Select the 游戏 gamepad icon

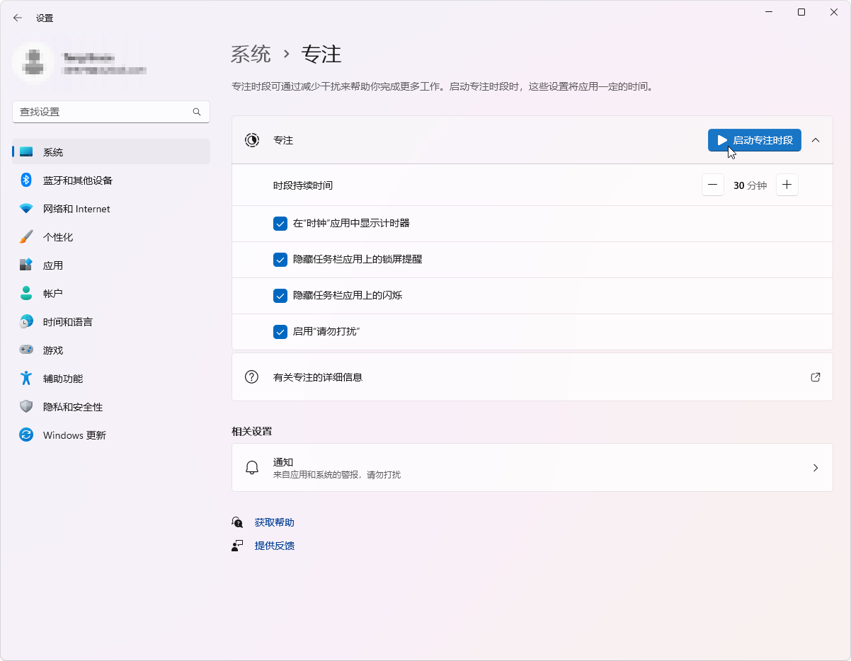[26, 350]
